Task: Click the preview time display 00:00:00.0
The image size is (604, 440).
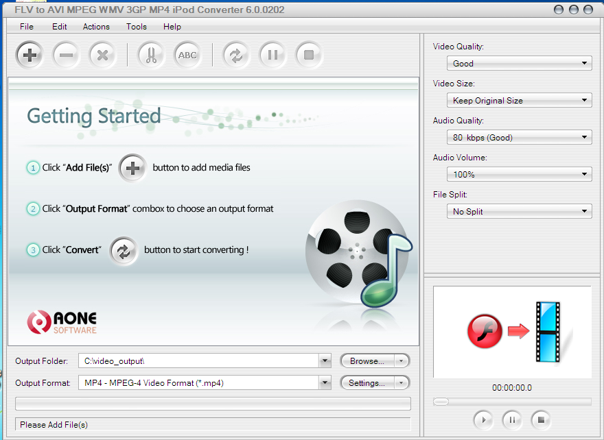Action: pyautogui.click(x=512, y=388)
